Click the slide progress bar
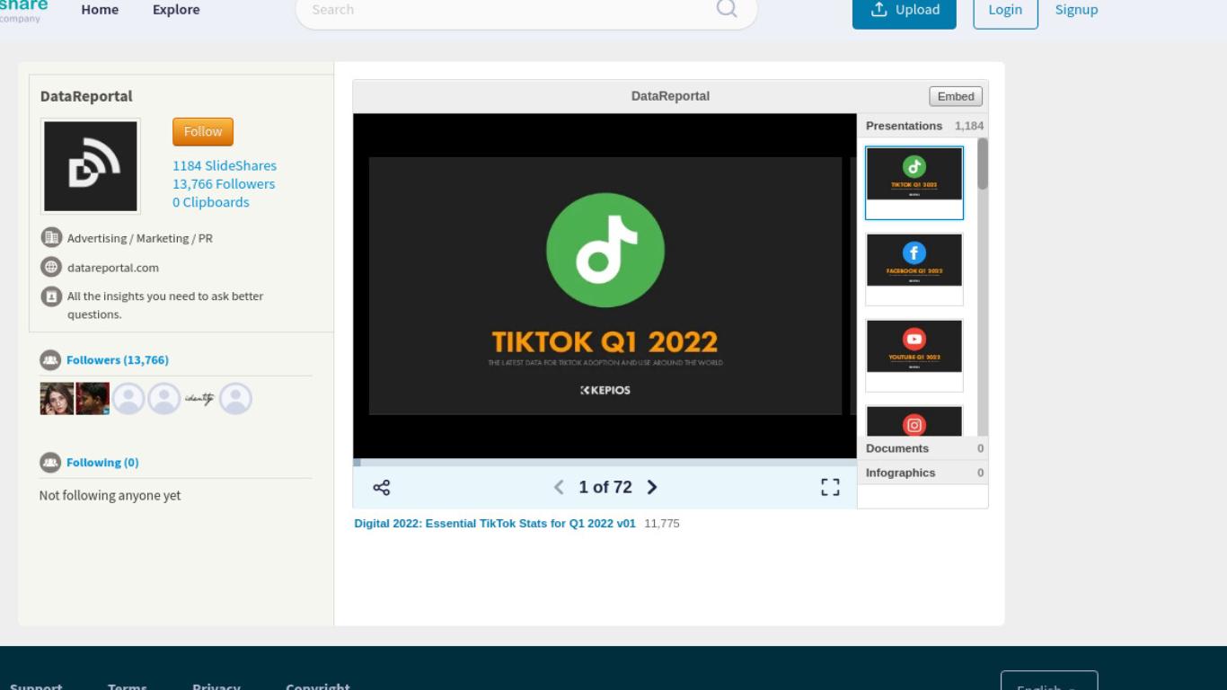The height and width of the screenshot is (690, 1227). (605, 463)
